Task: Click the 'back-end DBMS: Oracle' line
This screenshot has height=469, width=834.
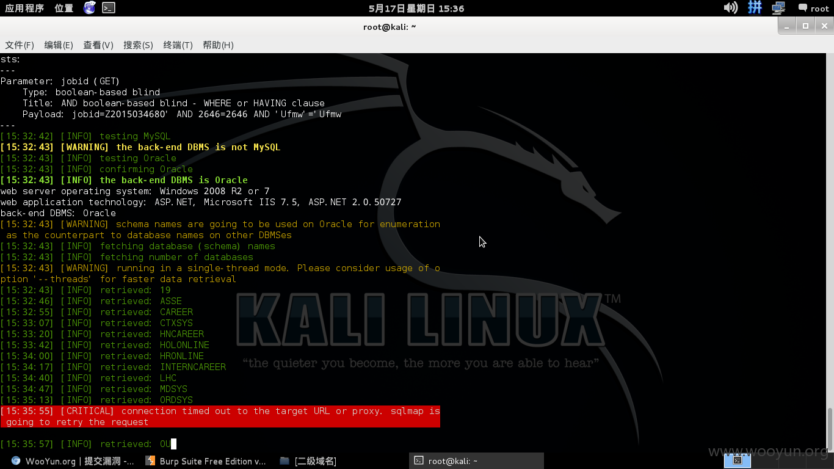Action: (x=58, y=213)
